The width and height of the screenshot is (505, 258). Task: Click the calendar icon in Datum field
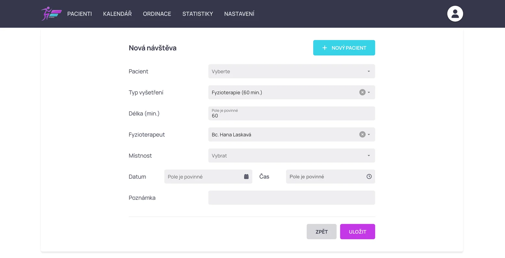pyautogui.click(x=246, y=177)
